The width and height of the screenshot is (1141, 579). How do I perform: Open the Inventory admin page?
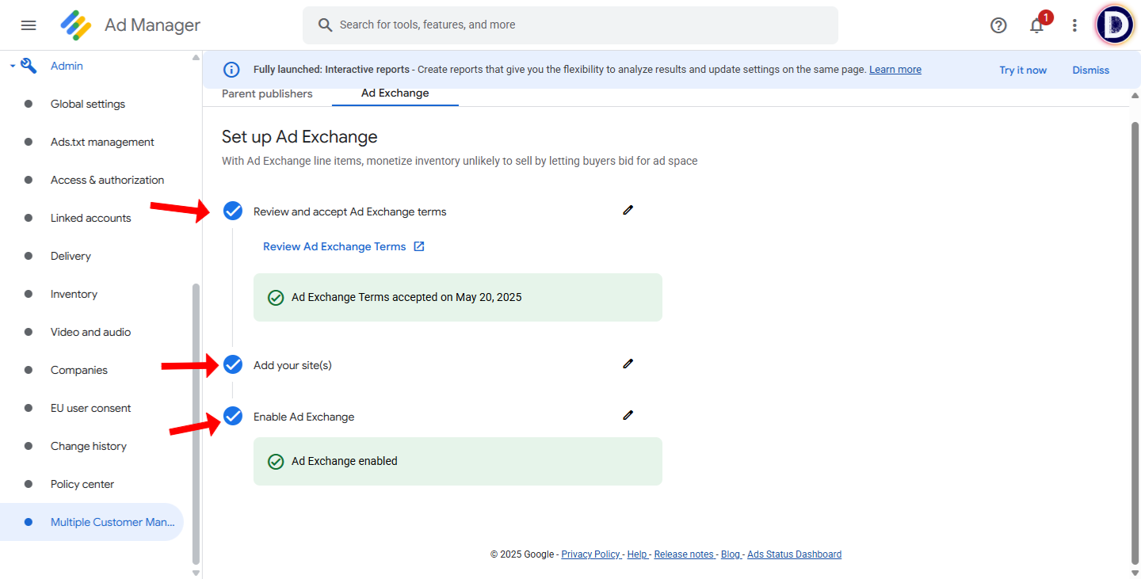74,294
